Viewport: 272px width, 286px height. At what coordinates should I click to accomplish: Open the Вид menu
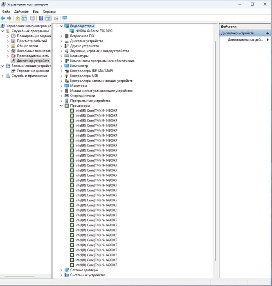point(36,11)
